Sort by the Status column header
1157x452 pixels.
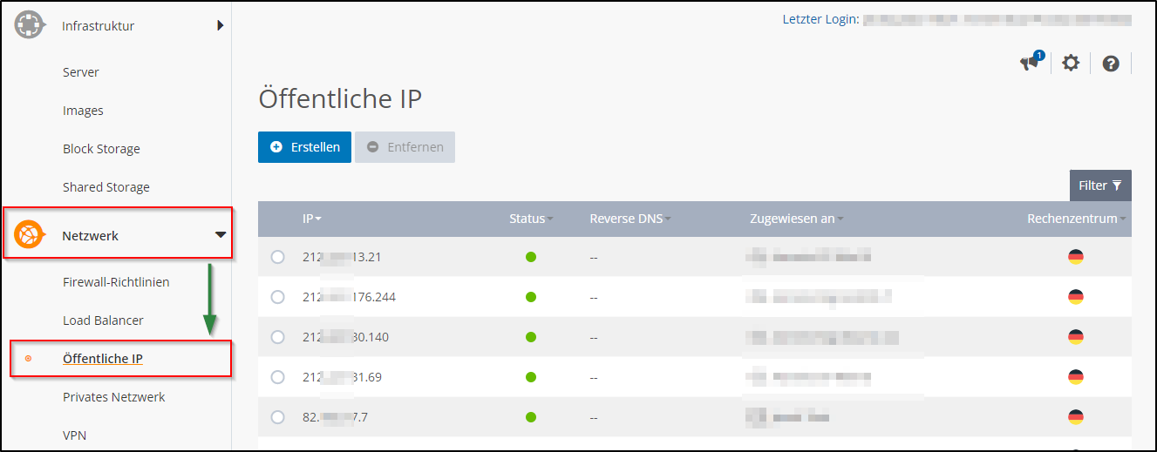(x=531, y=219)
